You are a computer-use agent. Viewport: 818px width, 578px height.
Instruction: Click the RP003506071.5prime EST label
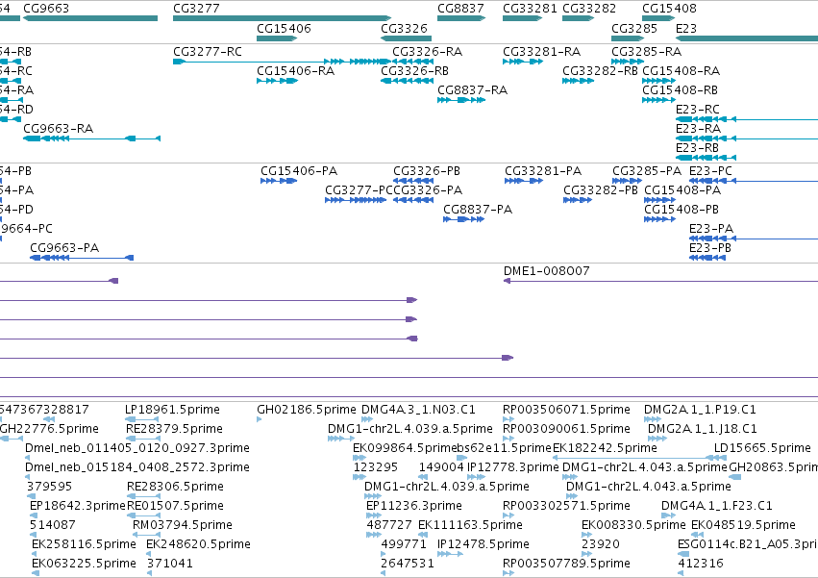click(566, 410)
